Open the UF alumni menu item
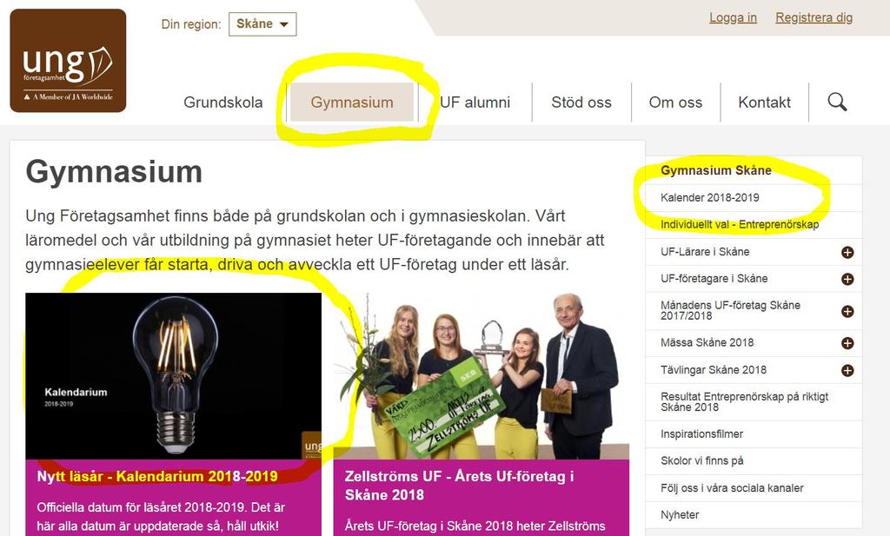Image resolution: width=890 pixels, height=536 pixels. click(475, 103)
